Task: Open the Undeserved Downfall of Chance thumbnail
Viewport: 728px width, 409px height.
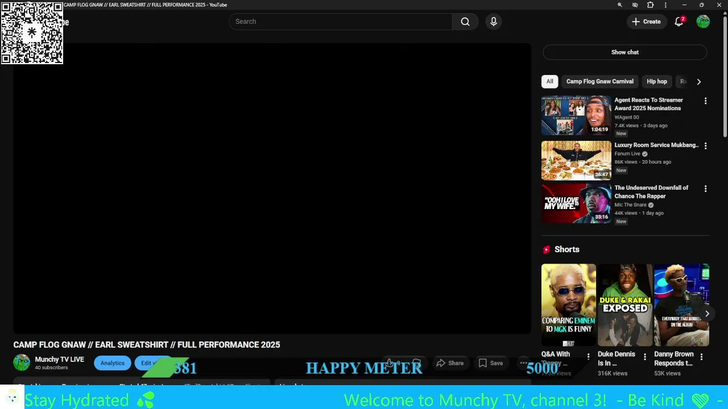Action: (x=576, y=203)
